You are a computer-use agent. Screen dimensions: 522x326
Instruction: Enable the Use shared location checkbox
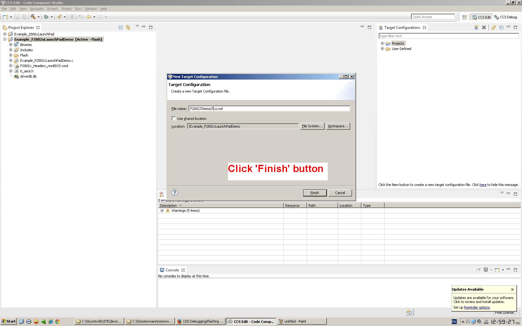click(174, 118)
